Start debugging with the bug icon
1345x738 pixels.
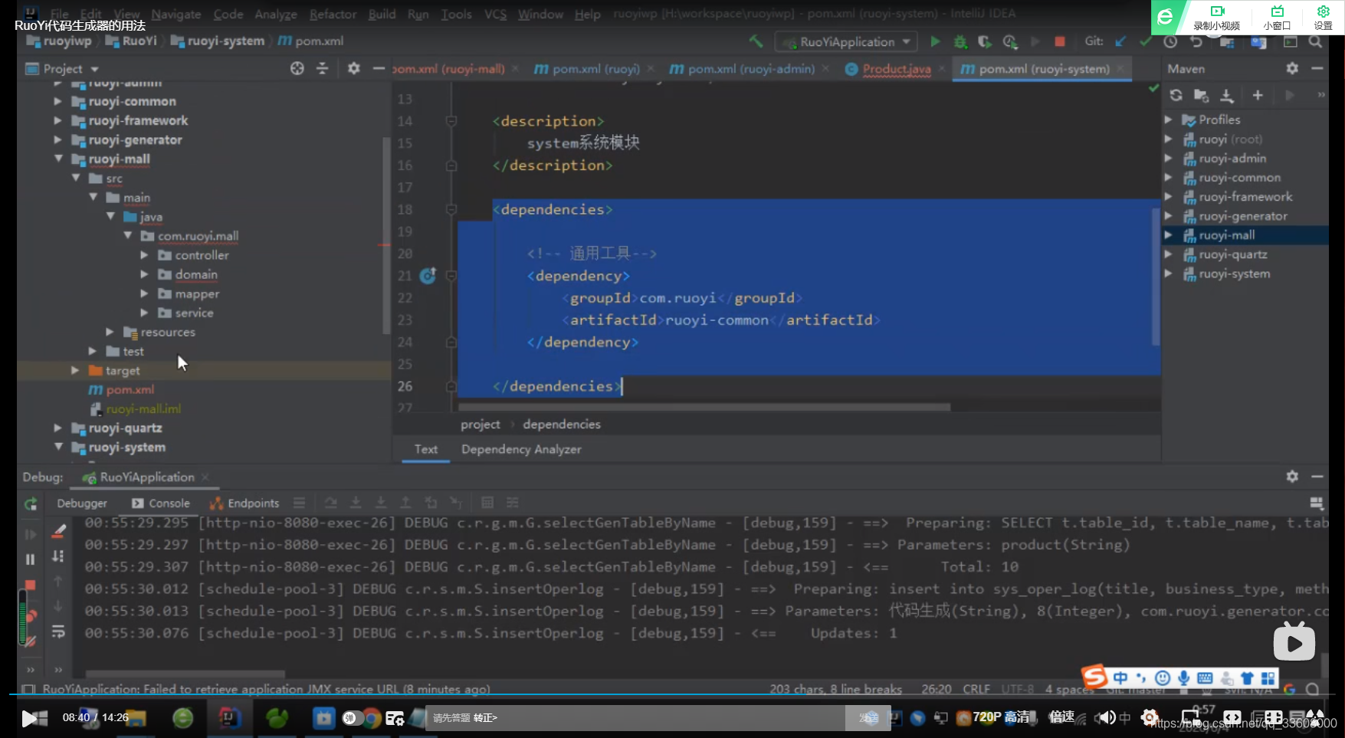960,41
